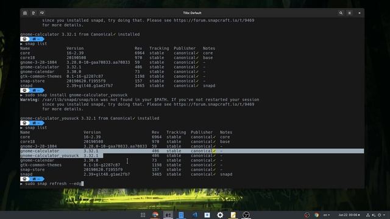Click home prompt segment above last command

click(37, 179)
